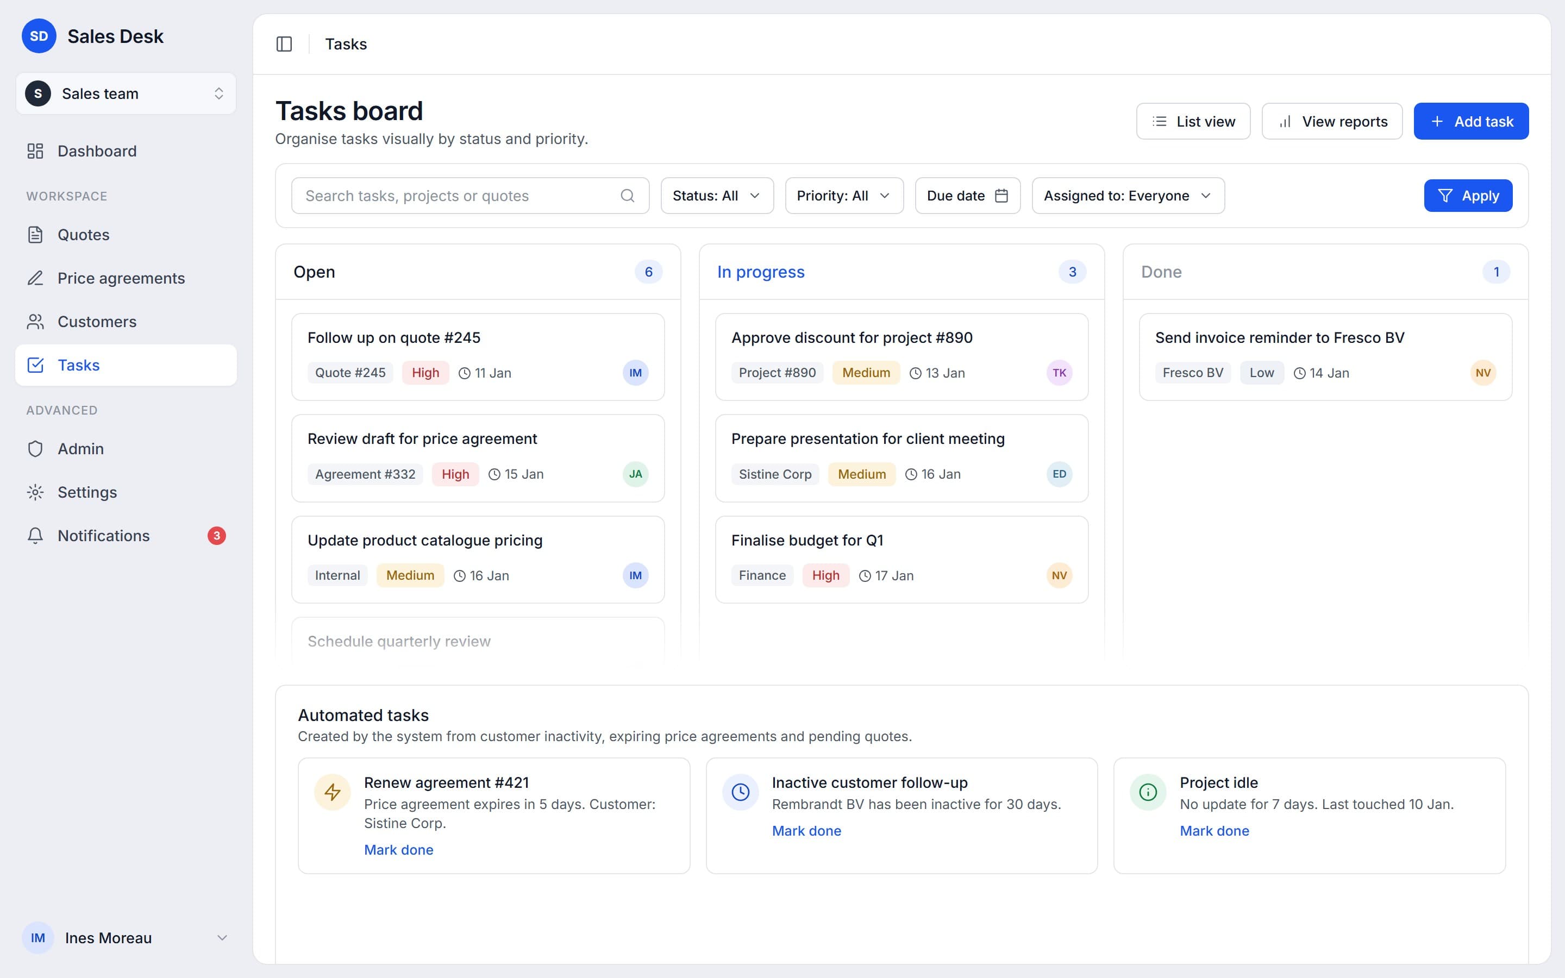Click the In progress column heading
The height and width of the screenshot is (978, 1565).
(761, 272)
